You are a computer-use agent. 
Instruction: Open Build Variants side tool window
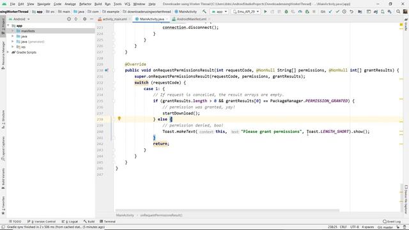coord(3,179)
